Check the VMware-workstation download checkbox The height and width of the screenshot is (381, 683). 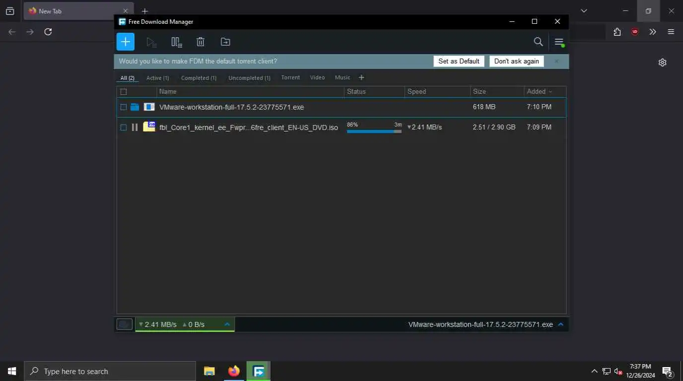124,107
